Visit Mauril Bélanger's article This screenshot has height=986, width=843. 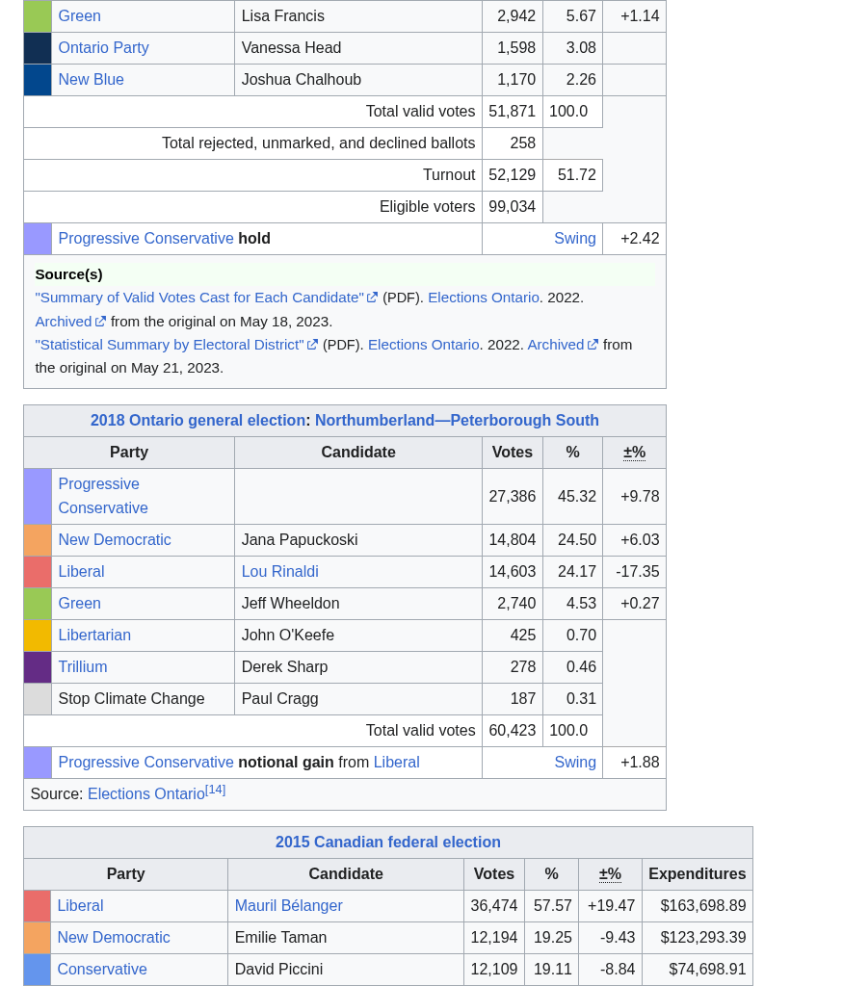288,906
